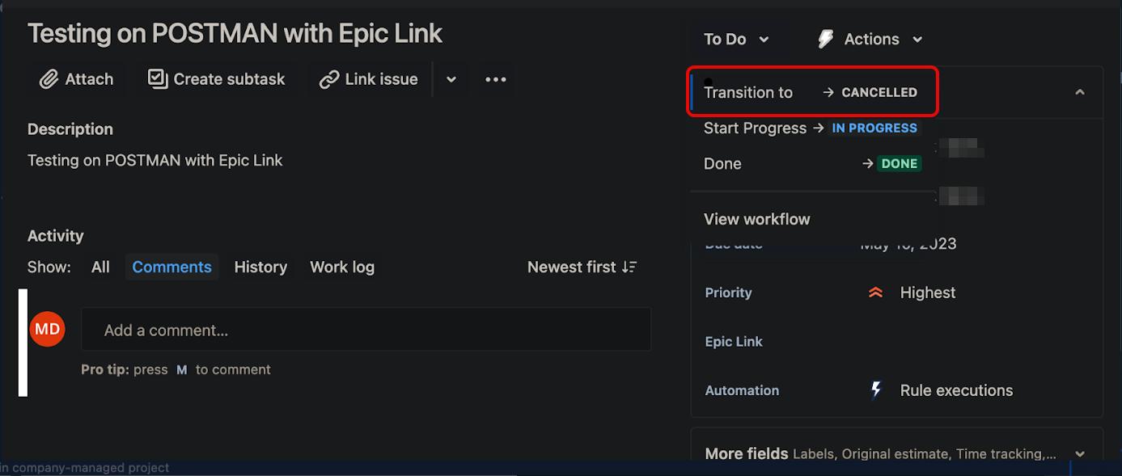This screenshot has width=1122, height=476.
Task: Click the issue title text
Action: coord(235,33)
